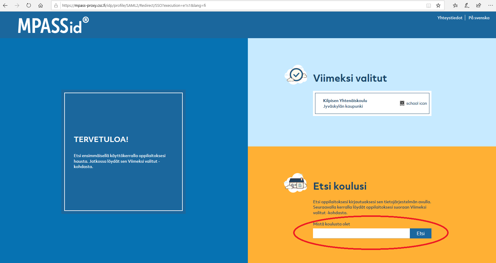The height and width of the screenshot is (263, 496).
Task: Share this page using share icon
Action: tap(479, 5)
